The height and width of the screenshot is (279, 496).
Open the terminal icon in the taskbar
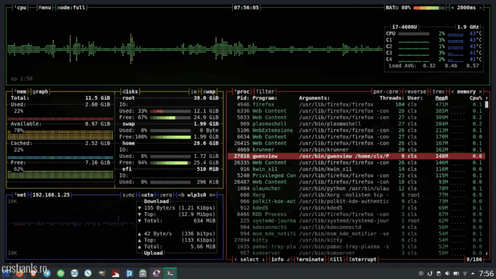point(170,272)
